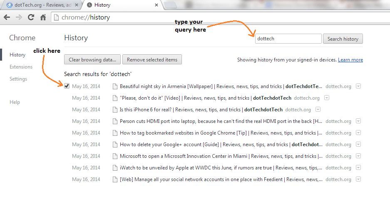Open dropdown menu for Microsoft Innovation Center entry
This screenshot has height=211, width=390.
pos(358,156)
